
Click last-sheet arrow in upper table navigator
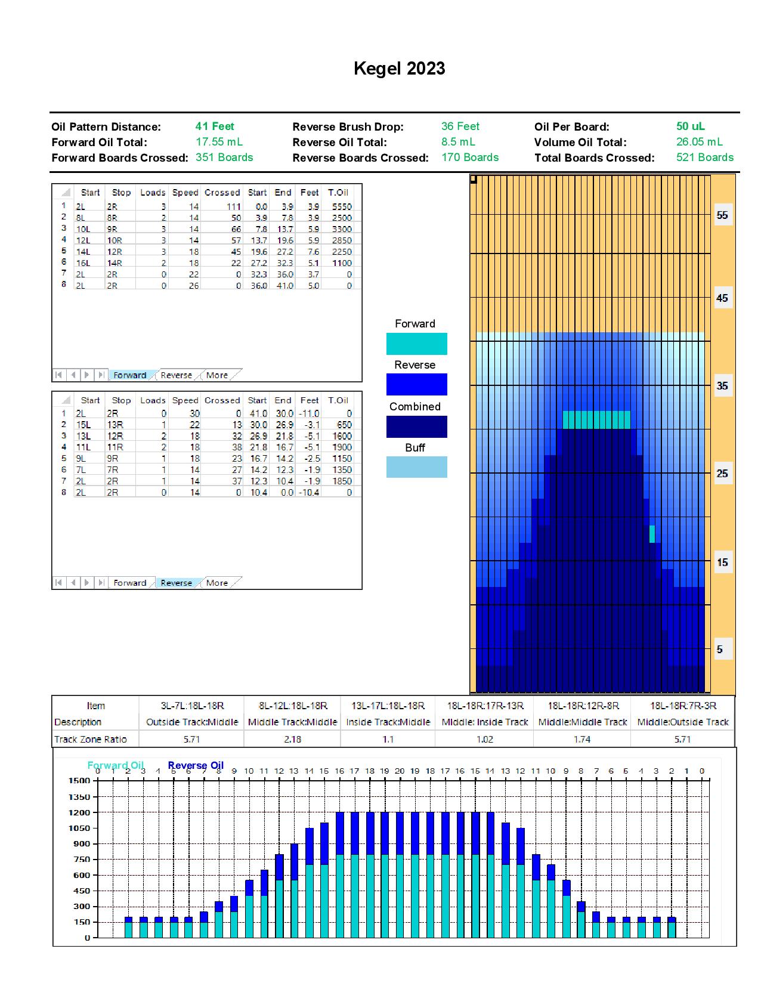point(101,375)
